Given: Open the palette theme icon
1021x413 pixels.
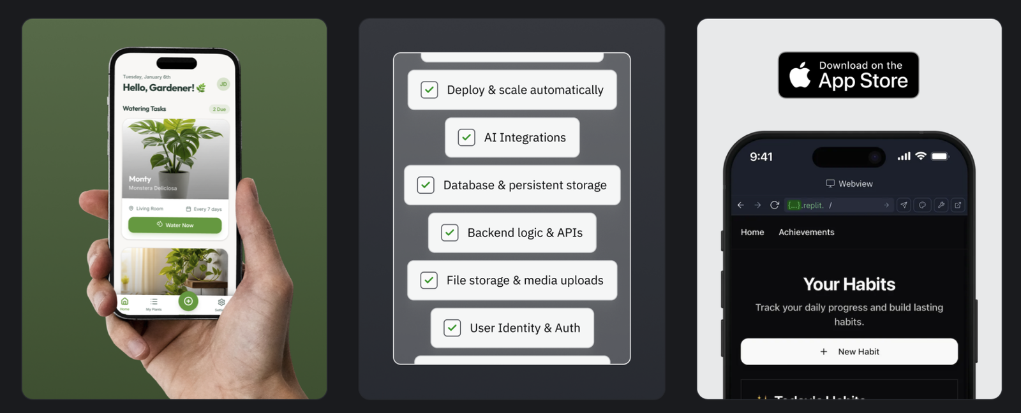Looking at the screenshot, I should (x=922, y=205).
